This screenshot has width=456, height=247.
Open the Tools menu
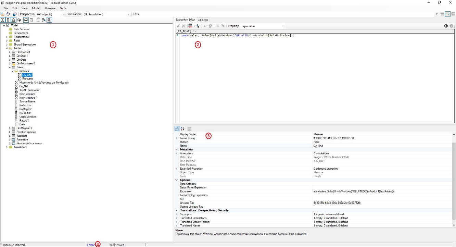click(x=63, y=8)
